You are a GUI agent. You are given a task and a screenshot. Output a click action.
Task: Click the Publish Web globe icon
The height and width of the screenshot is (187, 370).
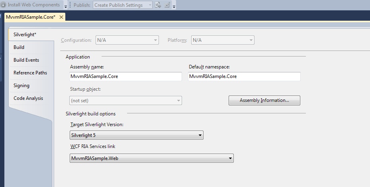coord(158,5)
